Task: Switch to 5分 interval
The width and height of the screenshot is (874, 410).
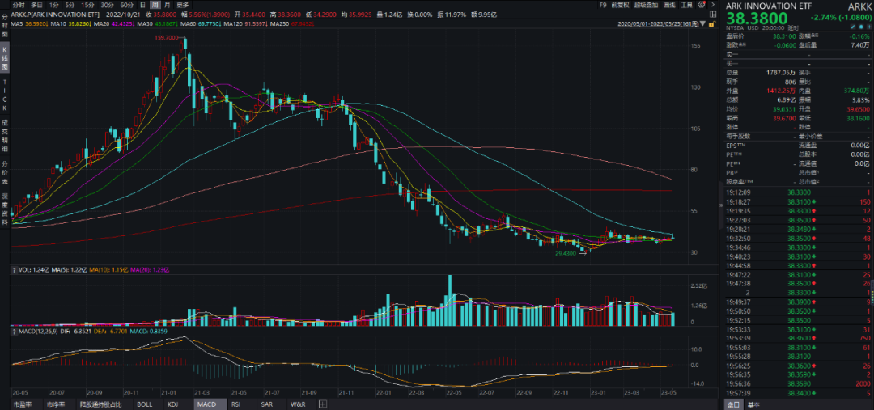Action: 70,5
